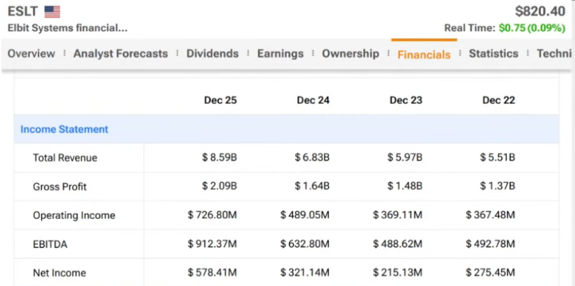Image resolution: width=575 pixels, height=286 pixels.
Task: Click the real-time change $0.75 (0.09%)
Action: tap(532, 28)
